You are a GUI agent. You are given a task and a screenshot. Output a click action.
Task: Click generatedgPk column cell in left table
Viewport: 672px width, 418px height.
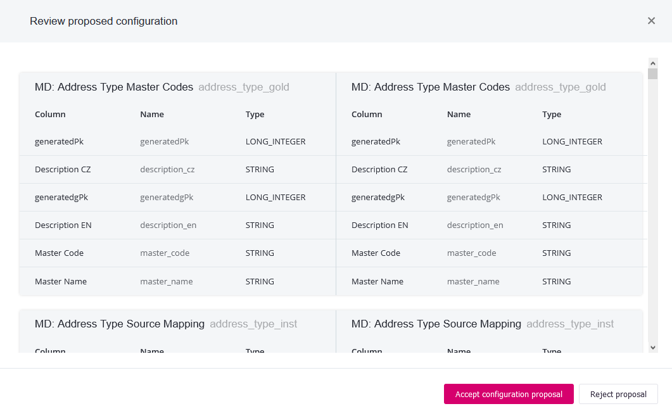tap(61, 198)
